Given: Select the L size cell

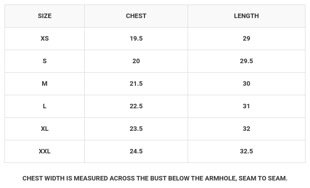Looking at the screenshot, I should tap(45, 106).
